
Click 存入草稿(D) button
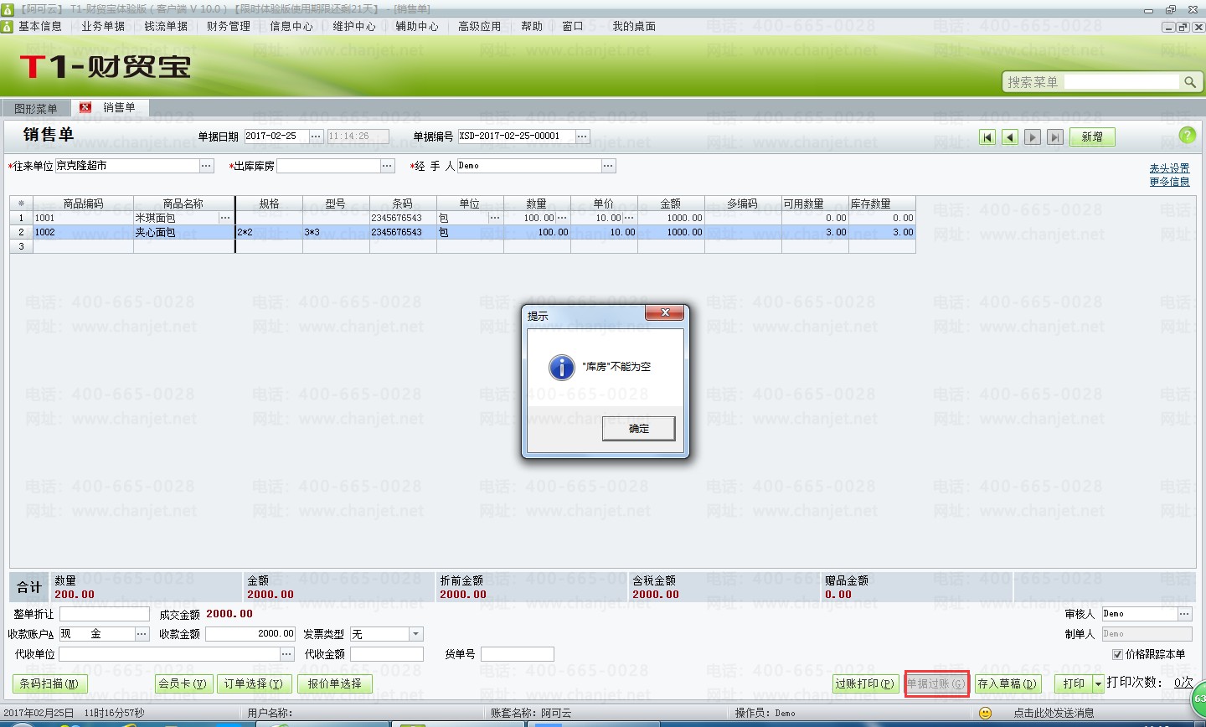click(1008, 684)
